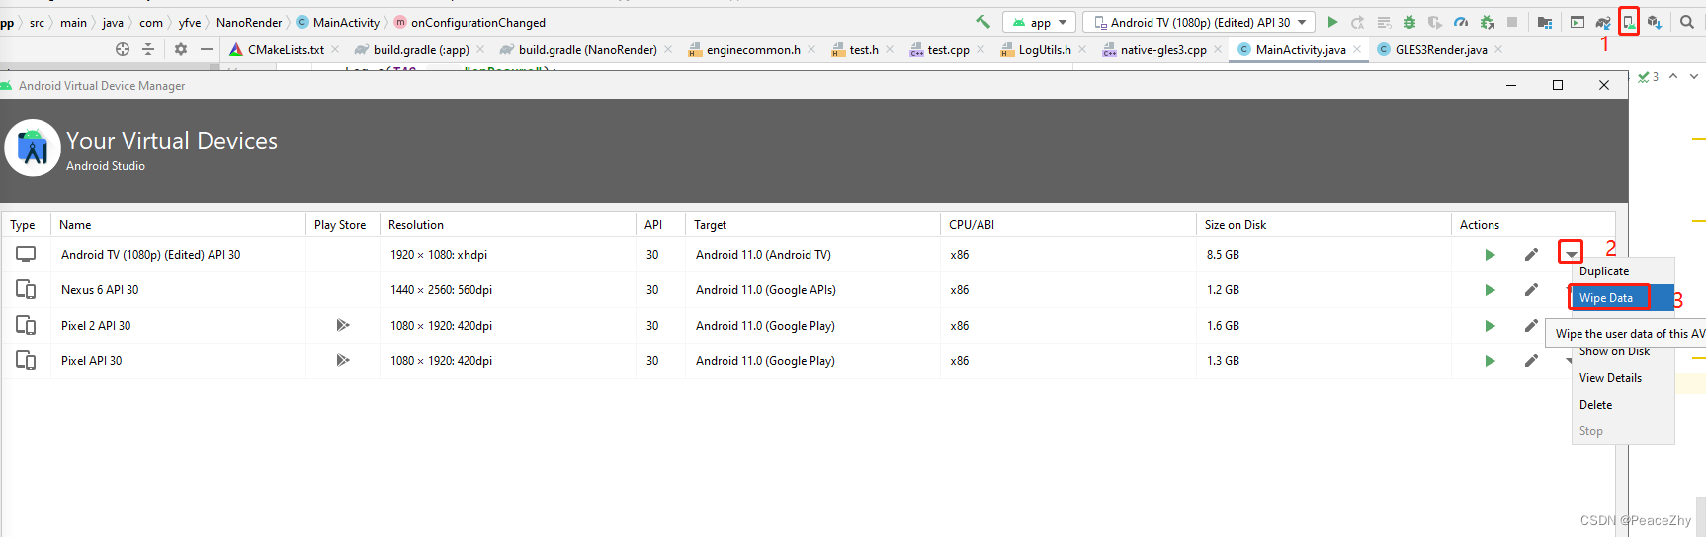Image resolution: width=1706 pixels, height=537 pixels.
Task: Click the green hammer Make Project icon
Action: click(982, 22)
